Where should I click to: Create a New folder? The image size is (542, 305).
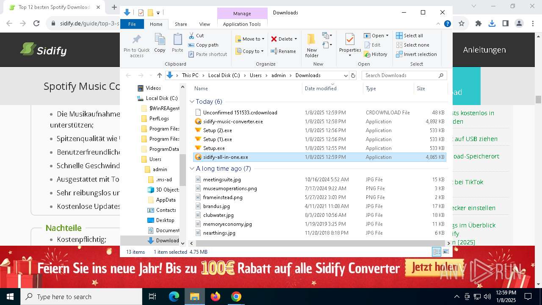click(312, 46)
